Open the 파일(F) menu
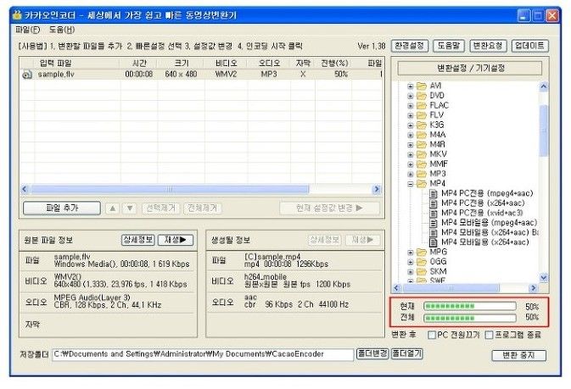This screenshot has height=389, width=571. (x=28, y=30)
